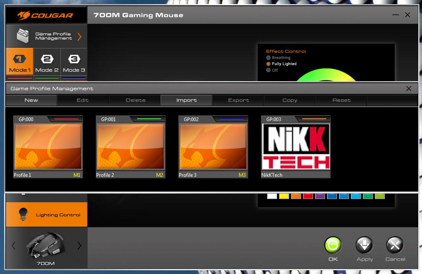Screen dimensions: 422x274
Task: Click the green OK button
Action: click(x=333, y=245)
